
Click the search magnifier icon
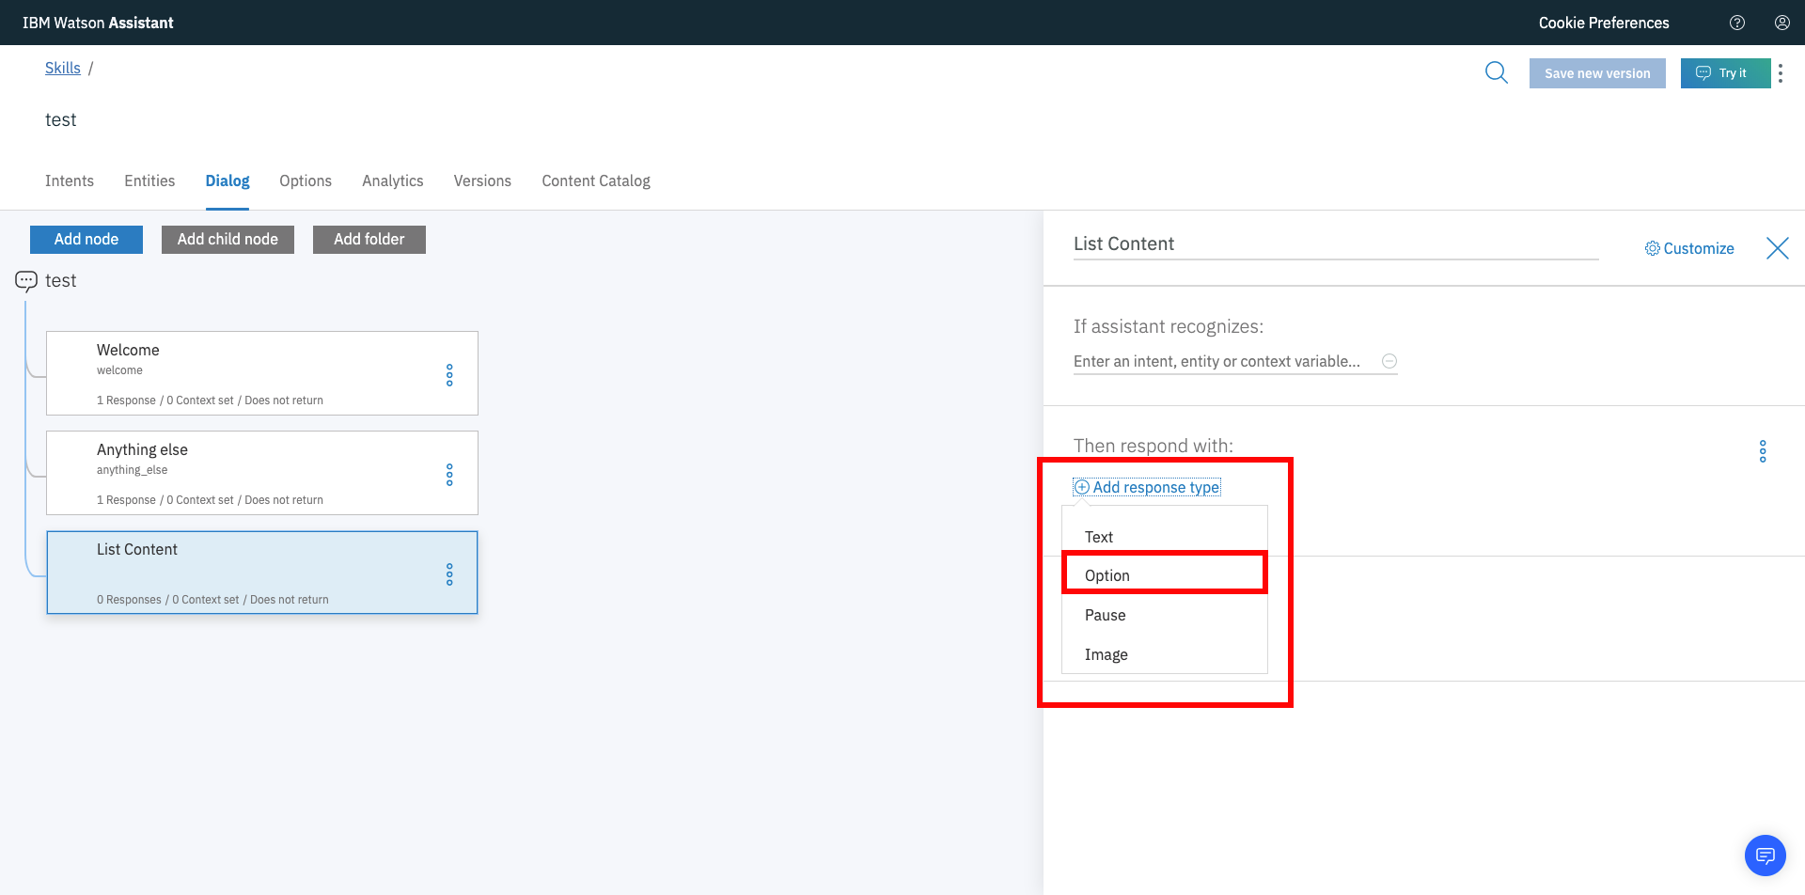(1497, 72)
